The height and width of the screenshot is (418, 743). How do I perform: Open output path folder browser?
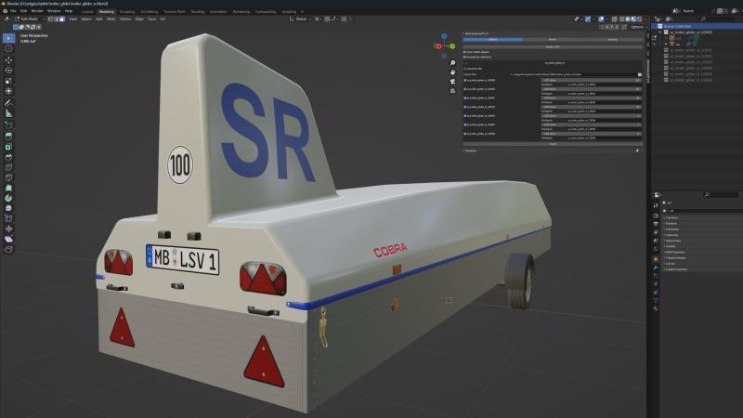(x=639, y=74)
